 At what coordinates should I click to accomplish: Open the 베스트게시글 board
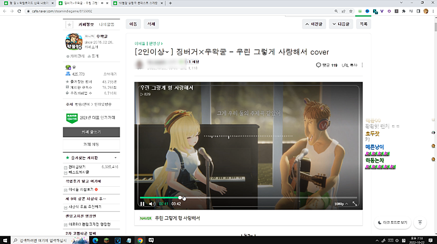pos(79,172)
